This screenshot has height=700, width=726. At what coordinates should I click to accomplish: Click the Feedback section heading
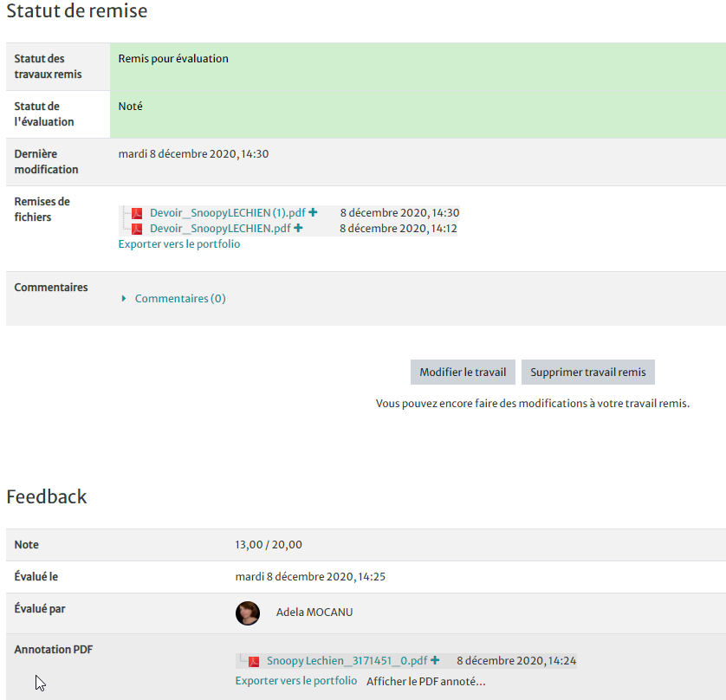tap(47, 496)
